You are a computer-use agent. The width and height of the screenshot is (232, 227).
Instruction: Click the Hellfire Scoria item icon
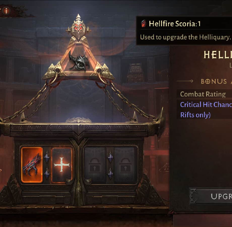point(143,23)
